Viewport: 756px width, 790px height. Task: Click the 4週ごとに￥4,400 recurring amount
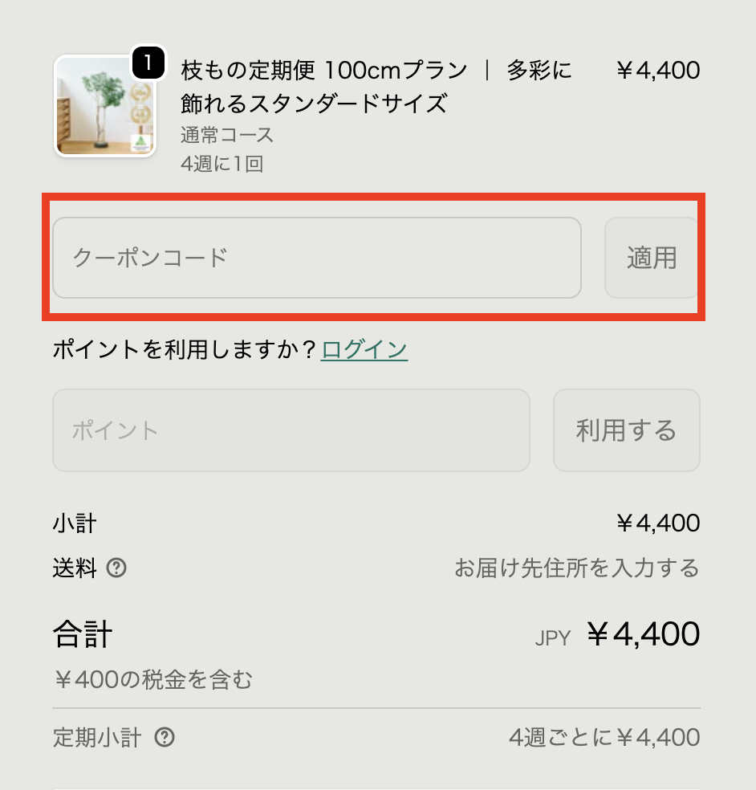(604, 737)
